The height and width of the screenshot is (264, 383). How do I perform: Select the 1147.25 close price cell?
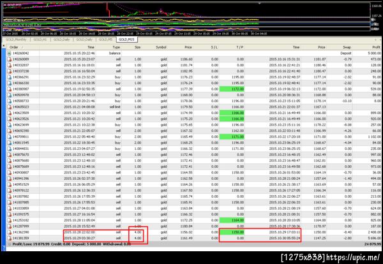pyautogui.click(x=320, y=238)
